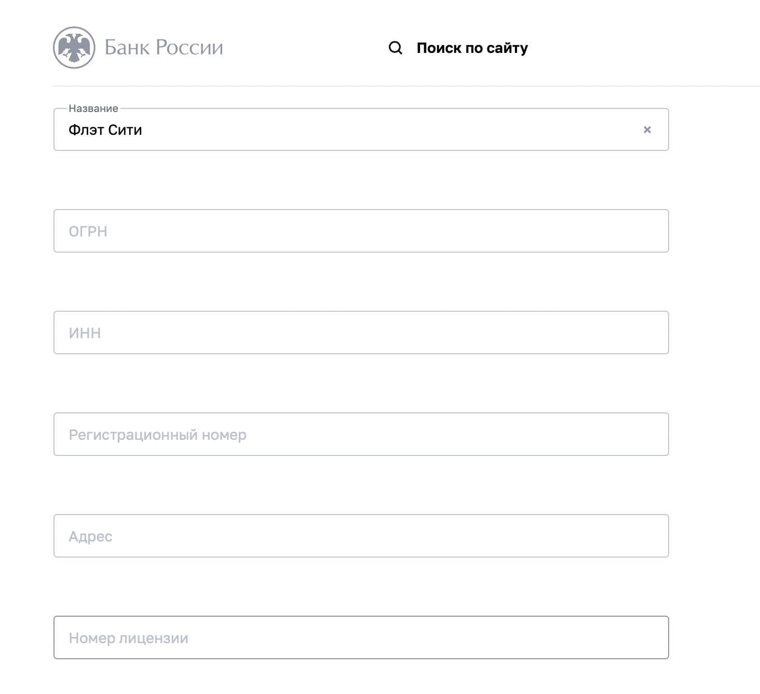Viewport: 760px width, 694px height.
Task: Click the Bank of Russia eagle emblem
Action: (x=74, y=48)
